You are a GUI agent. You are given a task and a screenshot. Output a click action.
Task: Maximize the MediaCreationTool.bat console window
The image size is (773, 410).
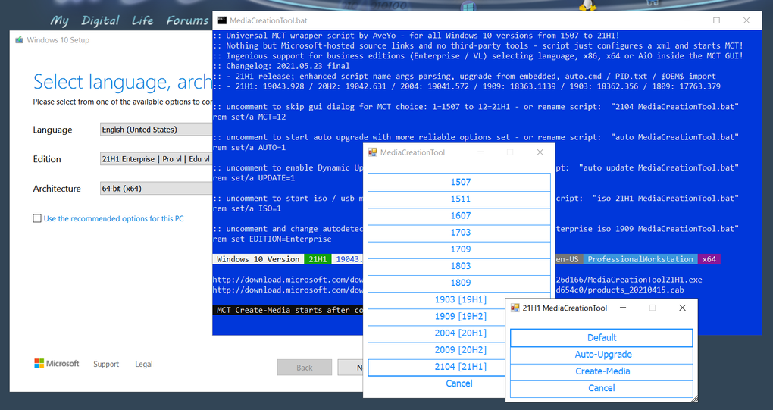click(716, 20)
